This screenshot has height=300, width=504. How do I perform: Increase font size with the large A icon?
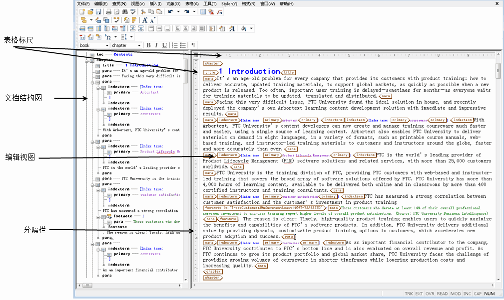click(x=145, y=20)
